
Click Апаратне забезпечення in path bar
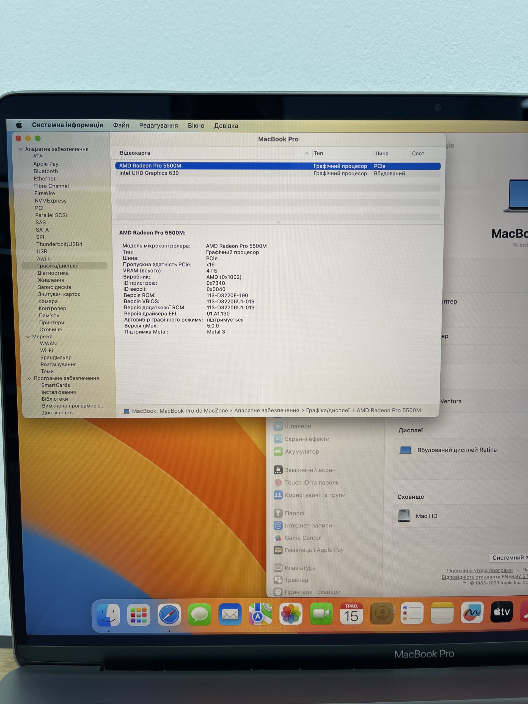pos(266,410)
